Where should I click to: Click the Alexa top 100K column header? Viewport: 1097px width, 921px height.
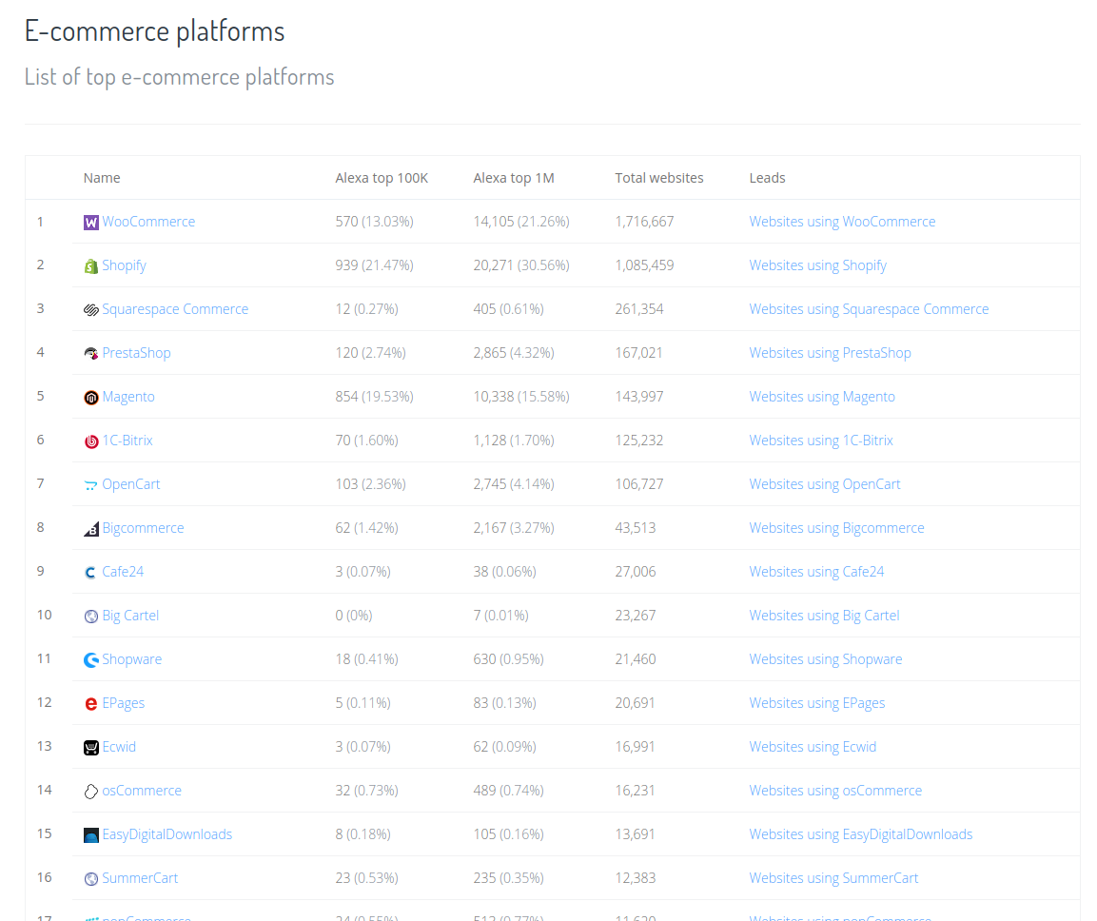point(382,178)
